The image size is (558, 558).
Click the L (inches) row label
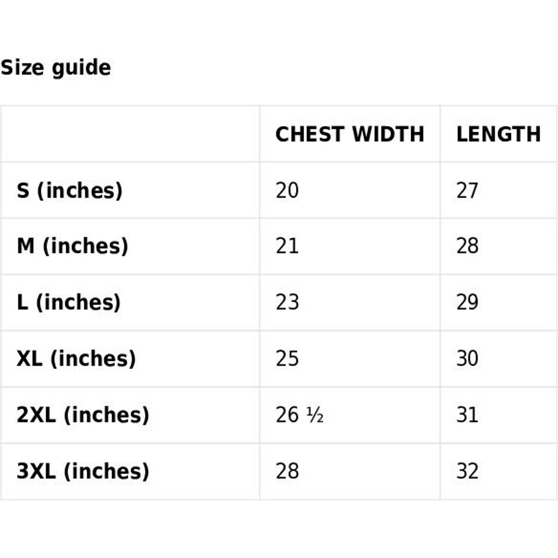coord(69,302)
